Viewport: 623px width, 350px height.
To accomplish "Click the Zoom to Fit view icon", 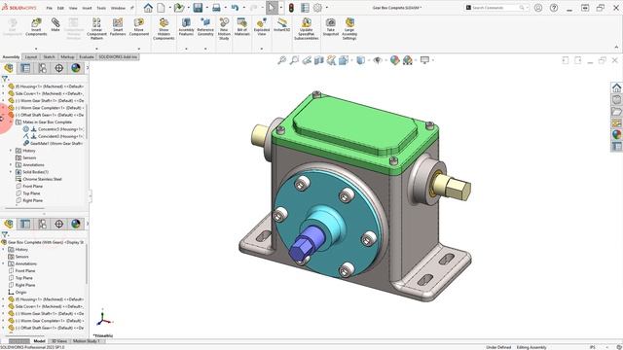I will coord(281,60).
